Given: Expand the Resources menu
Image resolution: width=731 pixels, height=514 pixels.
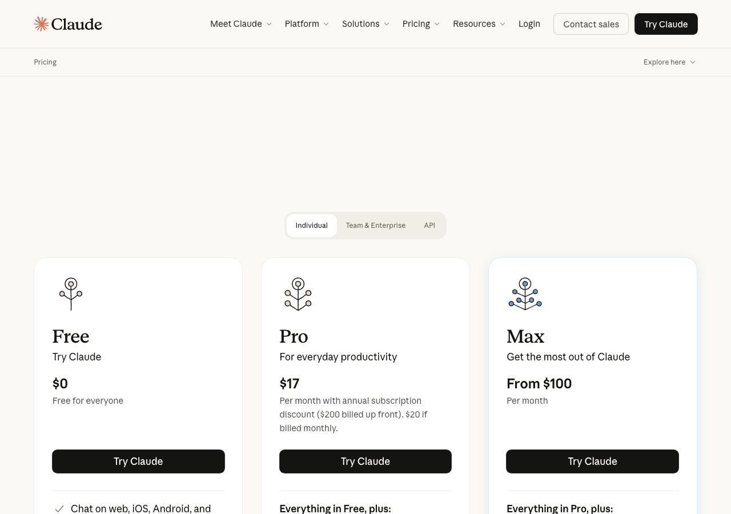Looking at the screenshot, I should tap(479, 23).
